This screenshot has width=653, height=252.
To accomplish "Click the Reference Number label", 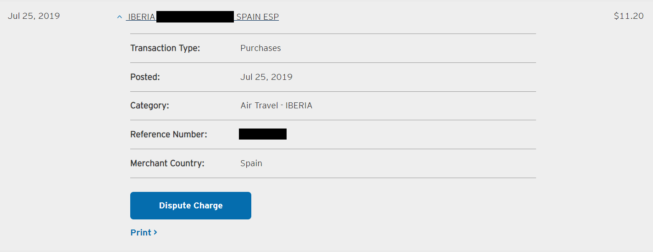I will point(169,134).
